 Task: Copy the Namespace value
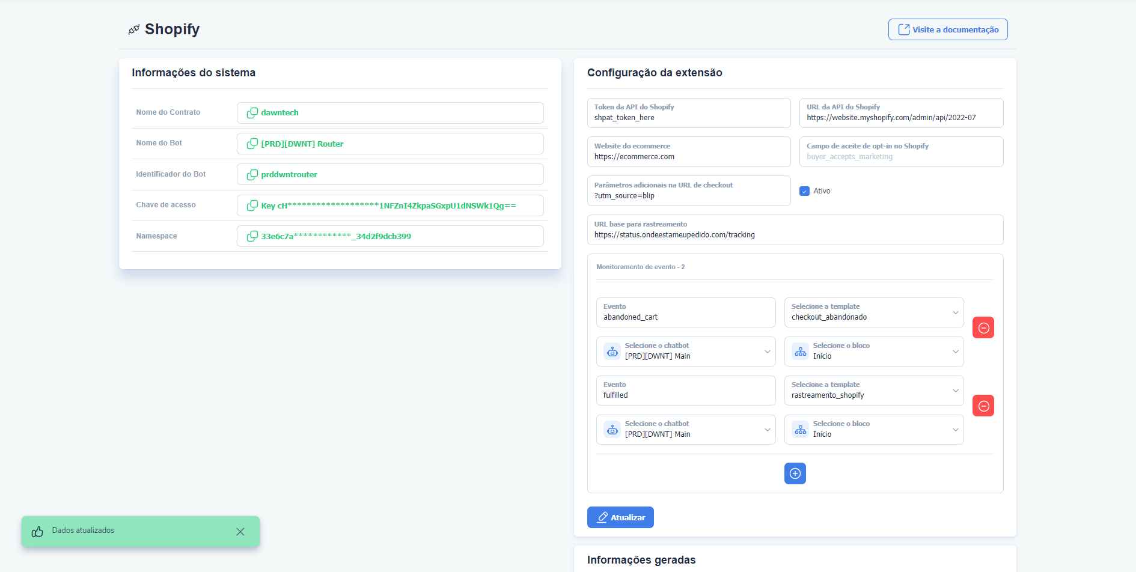(252, 236)
